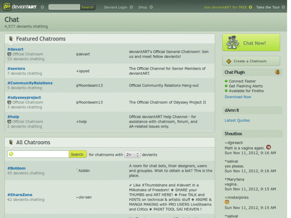Open the Shop menu
The image size is (291, 218).
pyautogui.click(x=143, y=7)
